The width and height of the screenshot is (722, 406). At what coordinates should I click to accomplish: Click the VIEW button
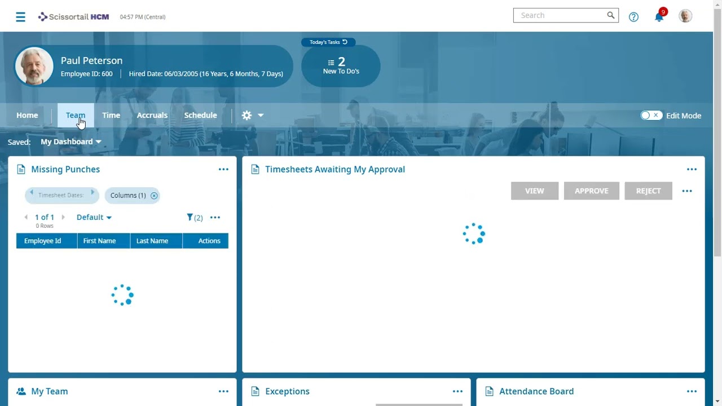point(535,191)
